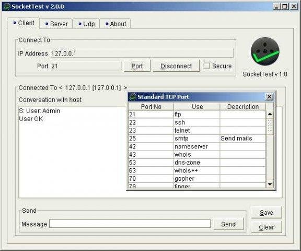Click 'S: User: Admin' conversation line
Viewport: 301px width, 251px height.
(40, 111)
